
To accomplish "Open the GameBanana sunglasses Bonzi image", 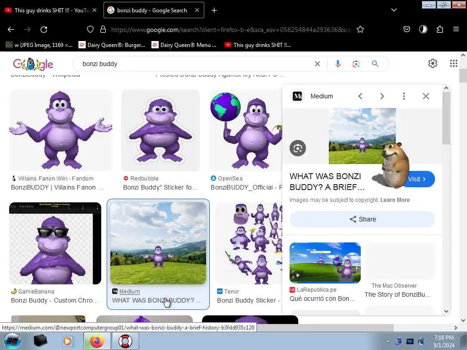I will pos(55,243).
